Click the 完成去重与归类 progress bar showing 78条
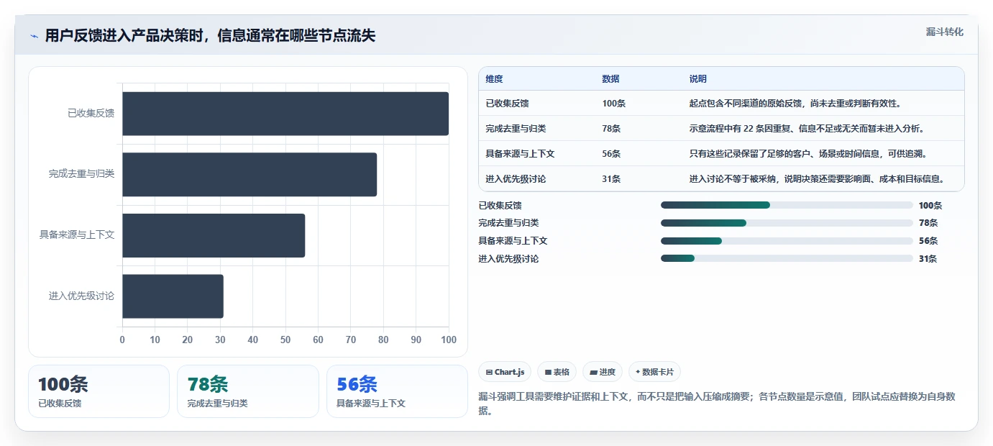 coord(787,223)
